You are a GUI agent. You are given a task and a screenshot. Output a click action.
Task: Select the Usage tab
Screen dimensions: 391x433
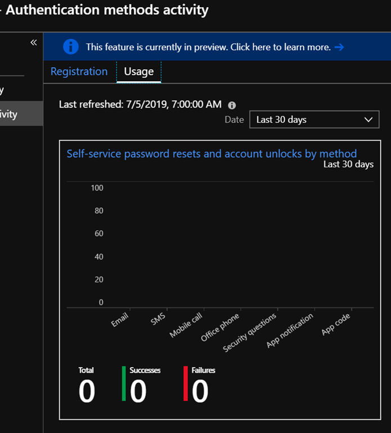click(138, 72)
